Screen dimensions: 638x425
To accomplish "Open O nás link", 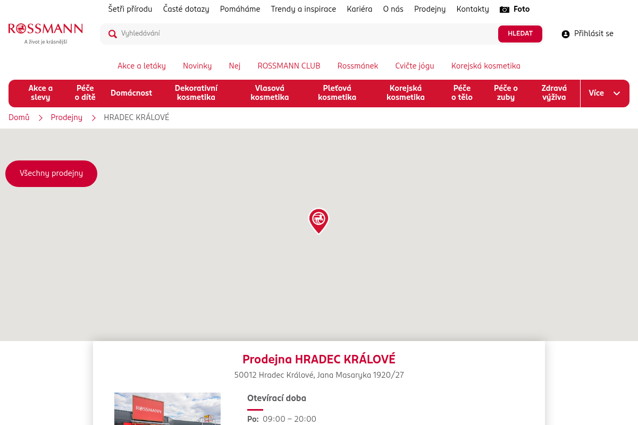I will (393, 9).
